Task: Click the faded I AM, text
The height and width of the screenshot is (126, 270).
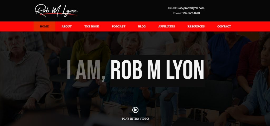Action: click(x=86, y=70)
